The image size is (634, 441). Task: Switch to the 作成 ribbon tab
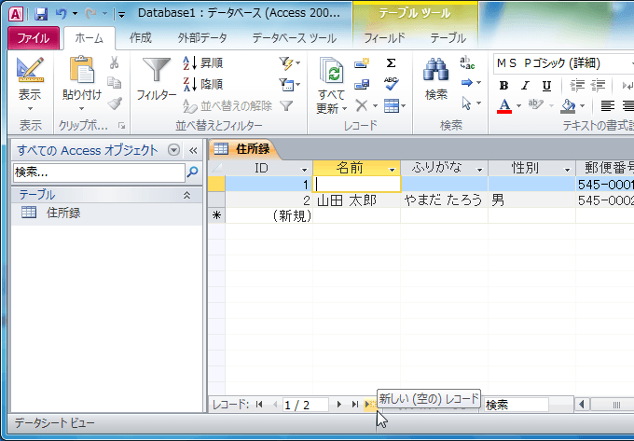tap(140, 38)
